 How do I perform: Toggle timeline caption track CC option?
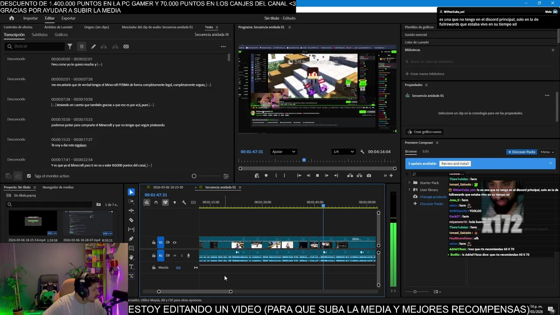click(x=193, y=202)
